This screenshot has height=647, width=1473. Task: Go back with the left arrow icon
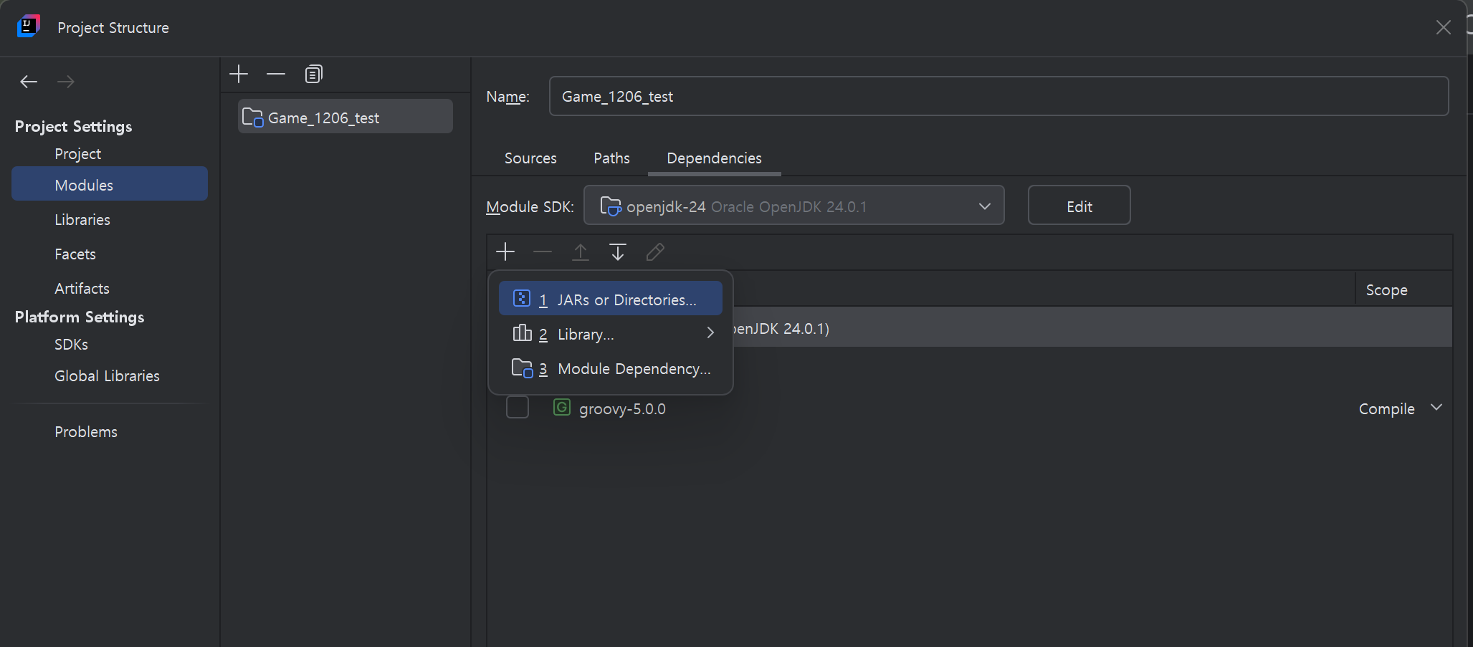point(29,82)
